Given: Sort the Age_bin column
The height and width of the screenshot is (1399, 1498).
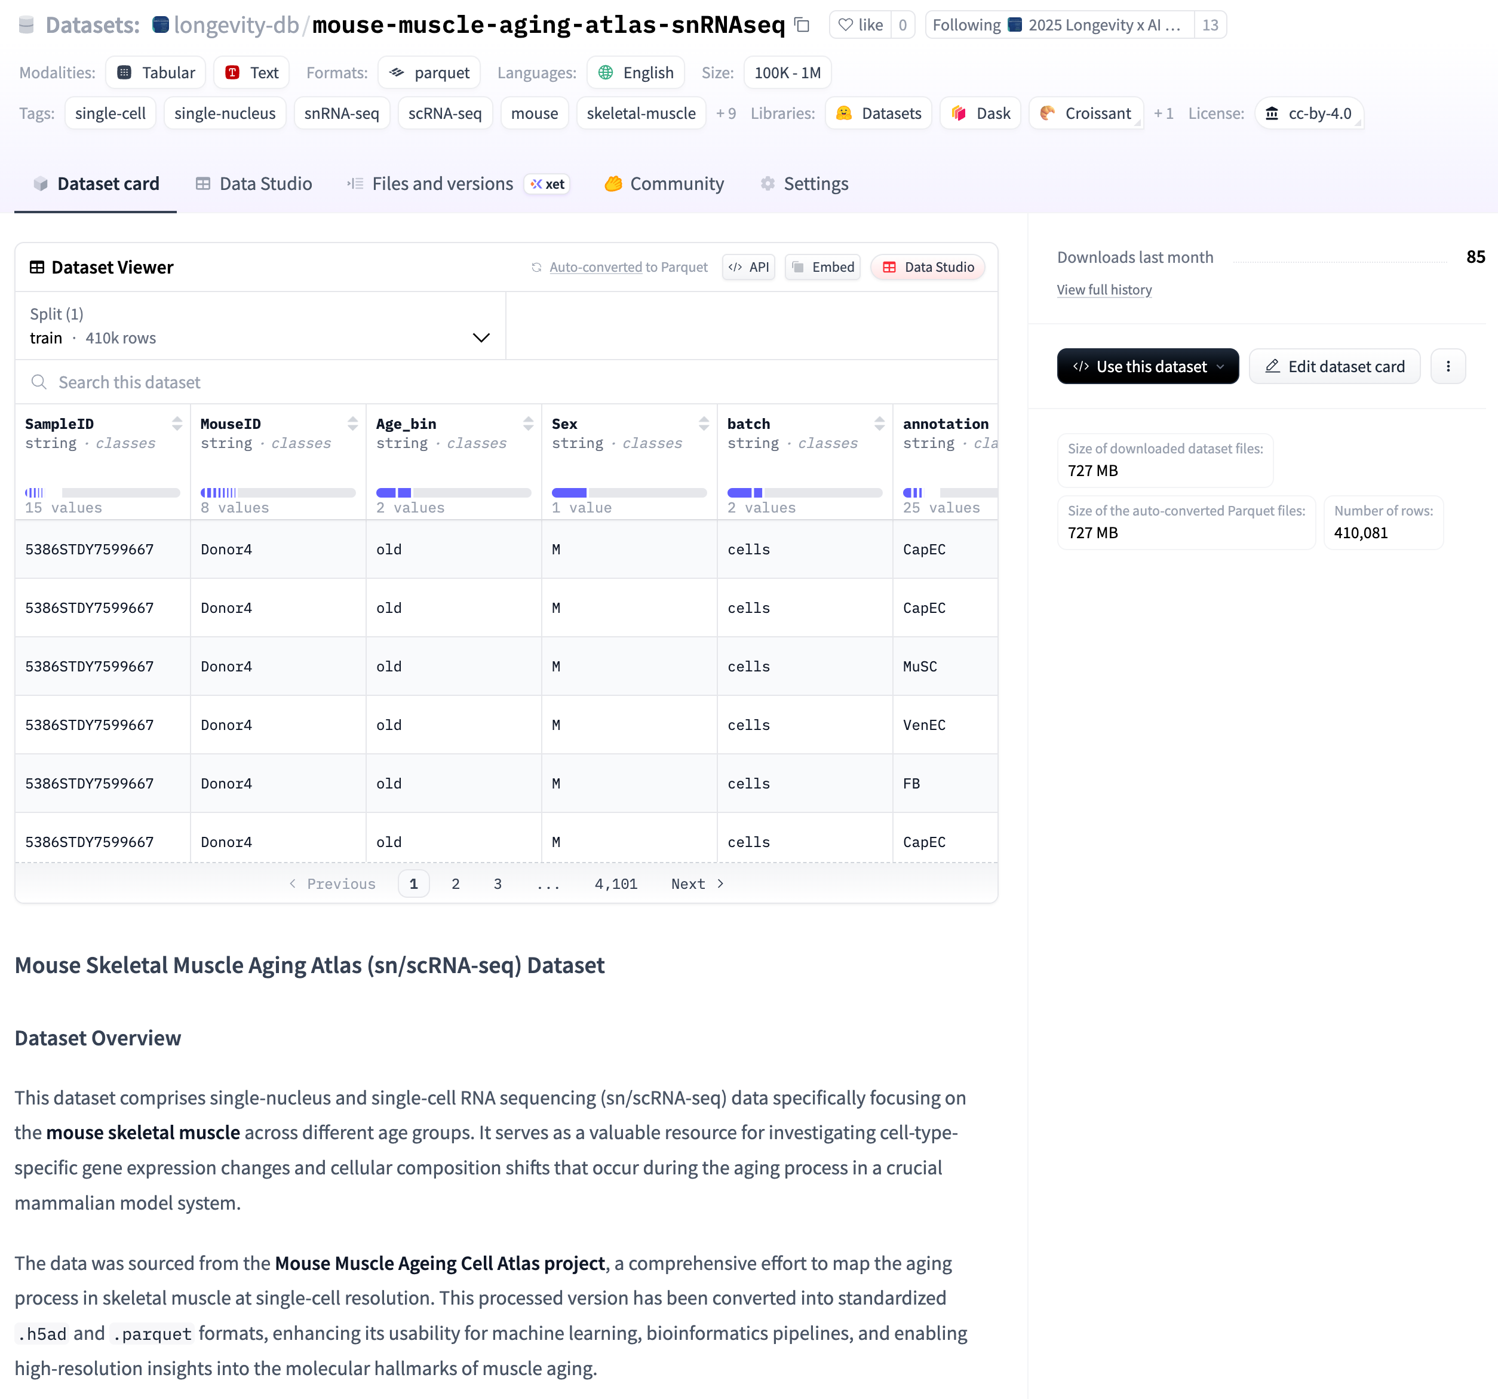Looking at the screenshot, I should (x=528, y=424).
